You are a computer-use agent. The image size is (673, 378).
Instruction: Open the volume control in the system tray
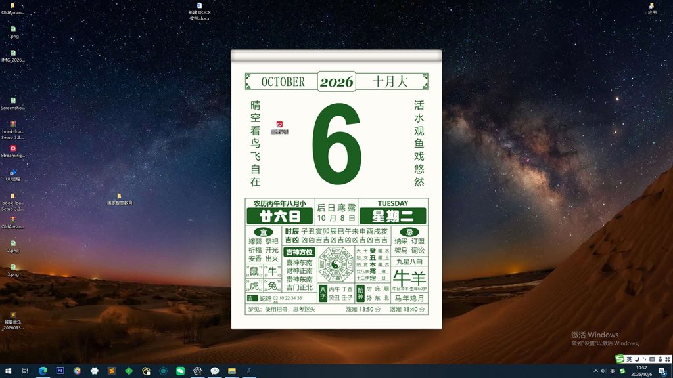tap(604, 371)
